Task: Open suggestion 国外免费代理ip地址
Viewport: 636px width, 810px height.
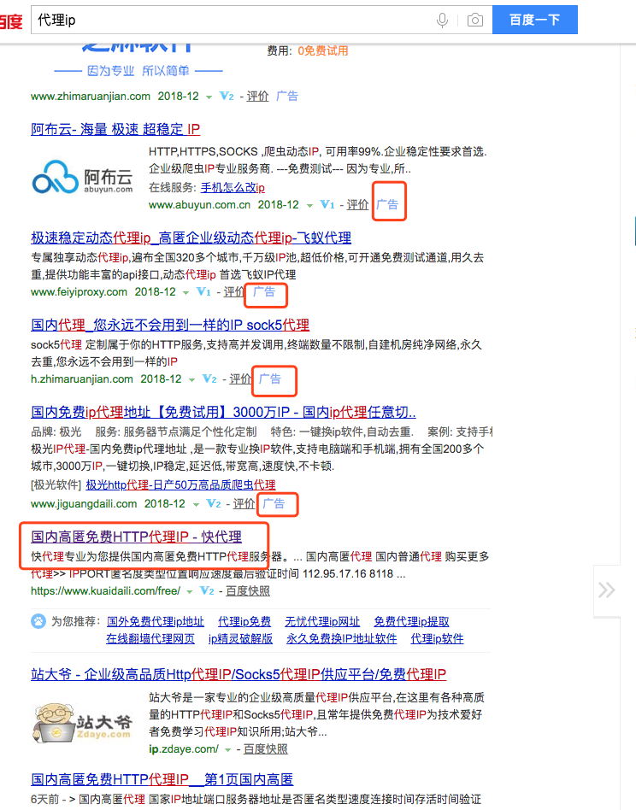Action: click(156, 621)
